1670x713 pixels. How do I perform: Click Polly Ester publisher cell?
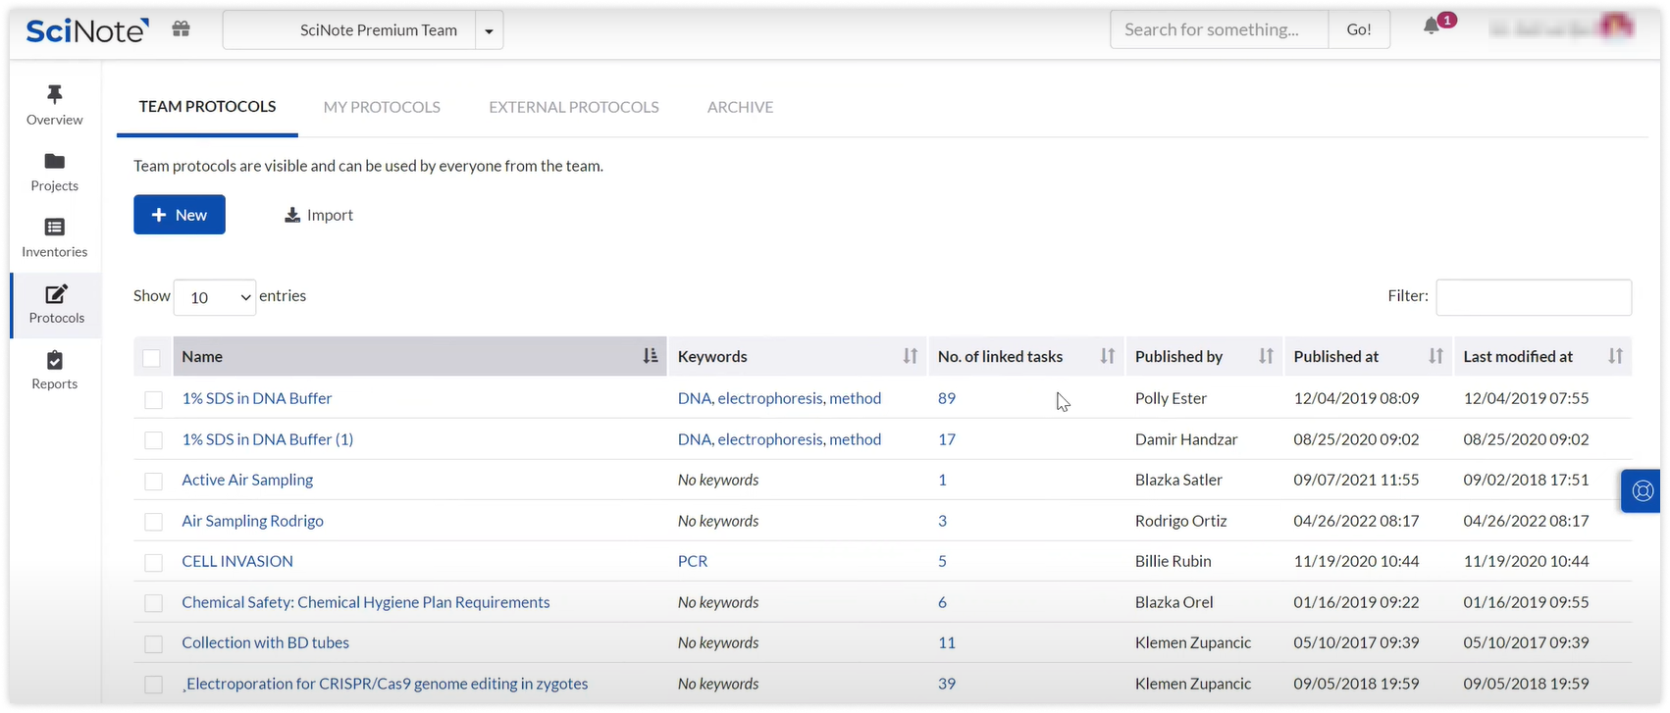pyautogui.click(x=1171, y=398)
